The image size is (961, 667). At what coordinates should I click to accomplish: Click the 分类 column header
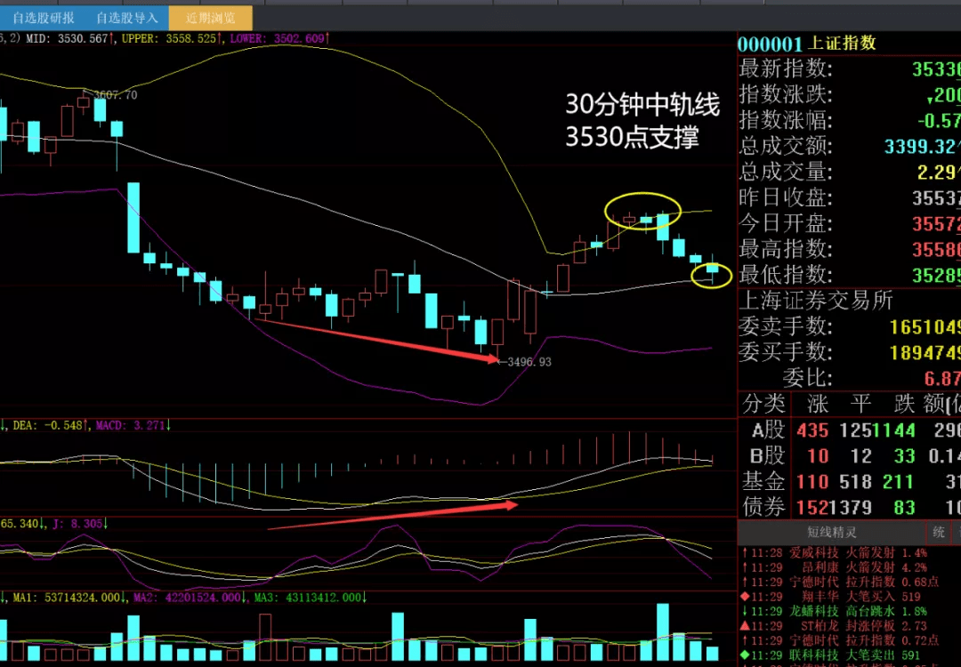[763, 404]
